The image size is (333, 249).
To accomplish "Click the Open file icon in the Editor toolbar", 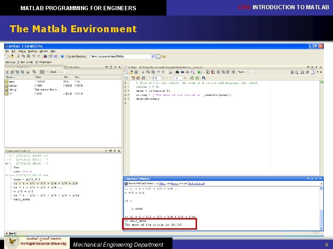I will (x=131, y=72).
